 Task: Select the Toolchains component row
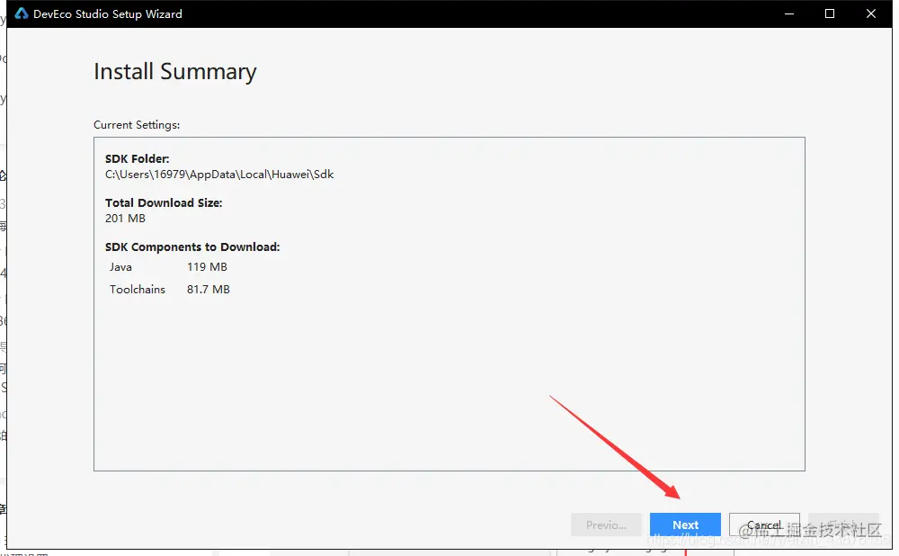pos(169,289)
